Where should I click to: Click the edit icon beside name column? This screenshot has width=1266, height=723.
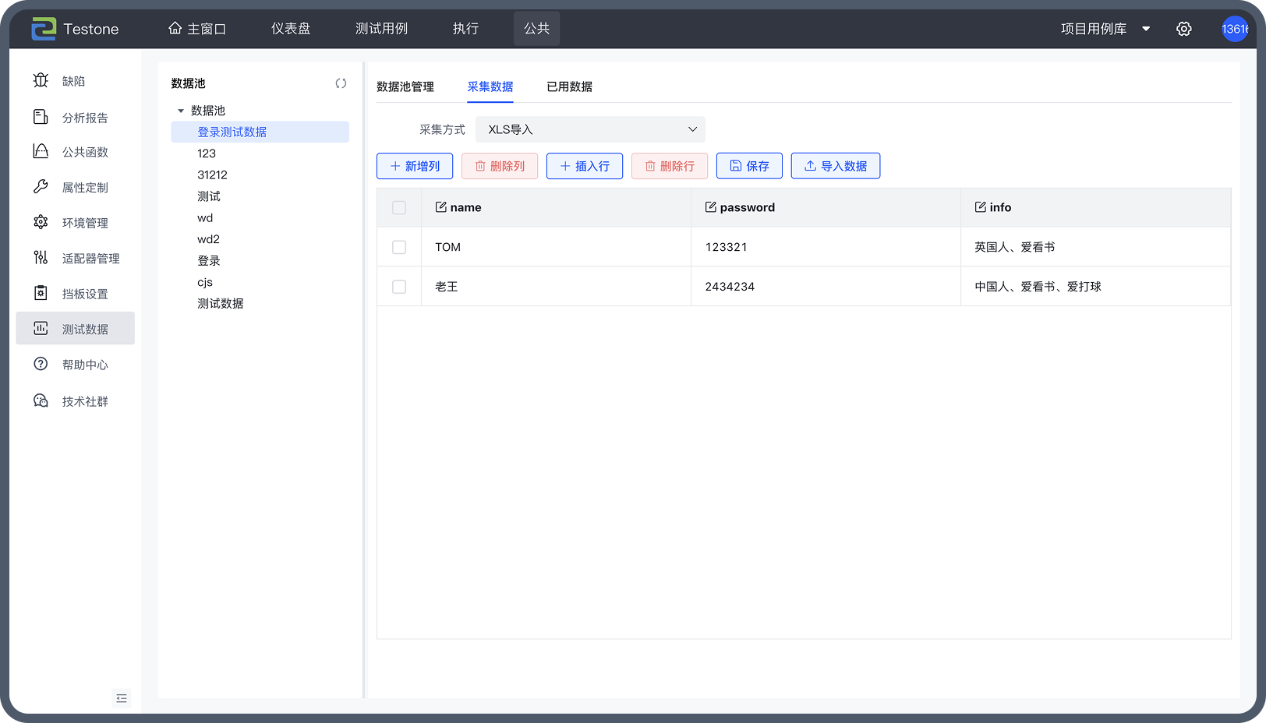click(441, 207)
